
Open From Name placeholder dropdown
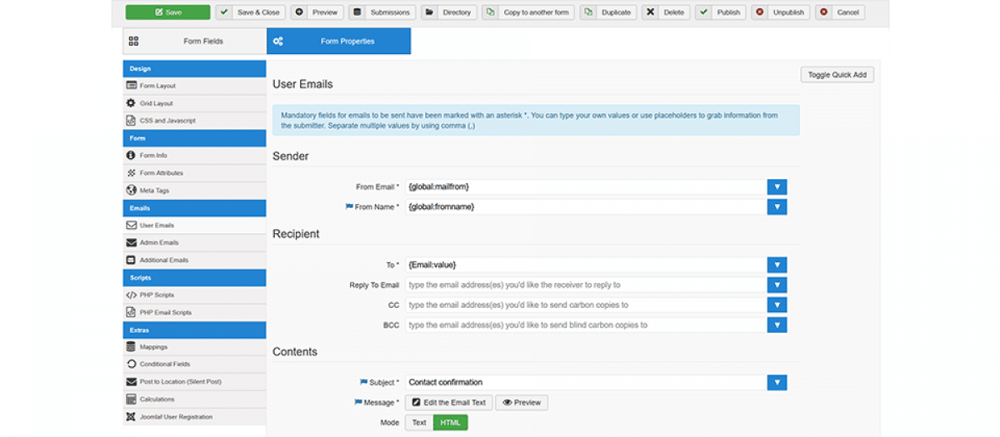click(777, 206)
